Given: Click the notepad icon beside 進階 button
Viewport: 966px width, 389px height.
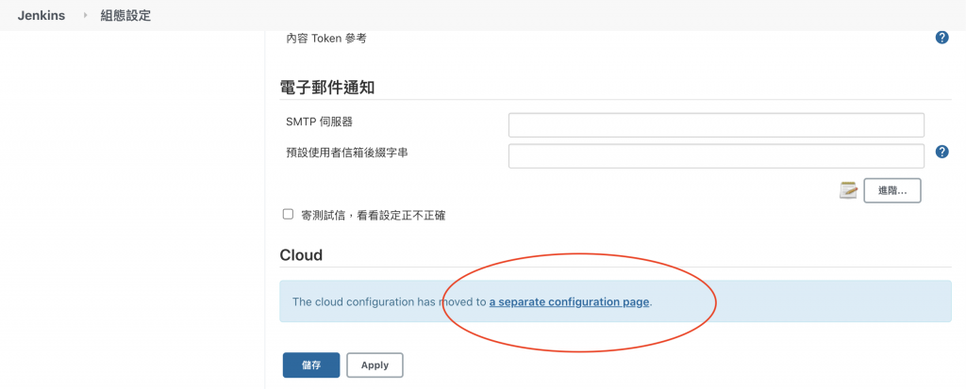Looking at the screenshot, I should pos(848,190).
